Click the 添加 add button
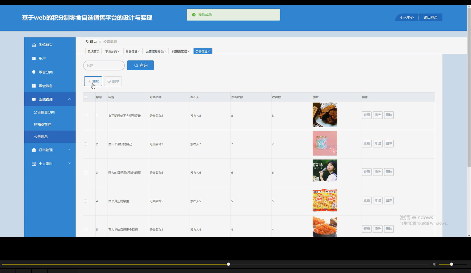The height and width of the screenshot is (273, 471). click(93, 81)
